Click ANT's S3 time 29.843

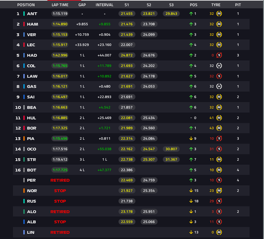pyautogui.click(x=171, y=14)
